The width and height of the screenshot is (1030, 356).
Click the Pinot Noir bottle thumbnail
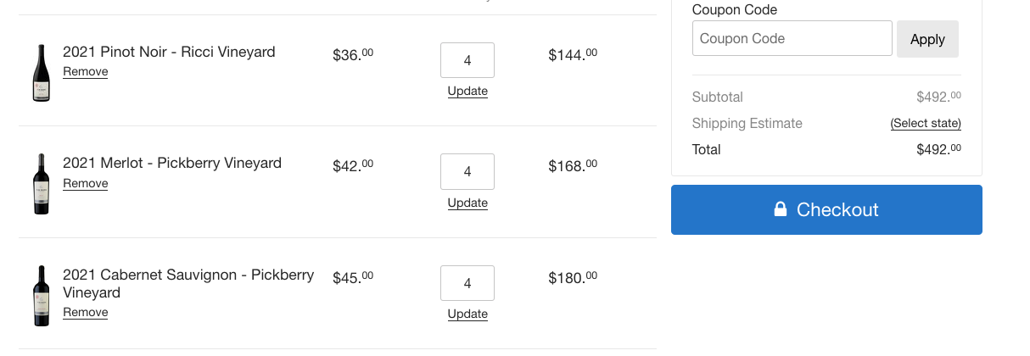(41, 73)
